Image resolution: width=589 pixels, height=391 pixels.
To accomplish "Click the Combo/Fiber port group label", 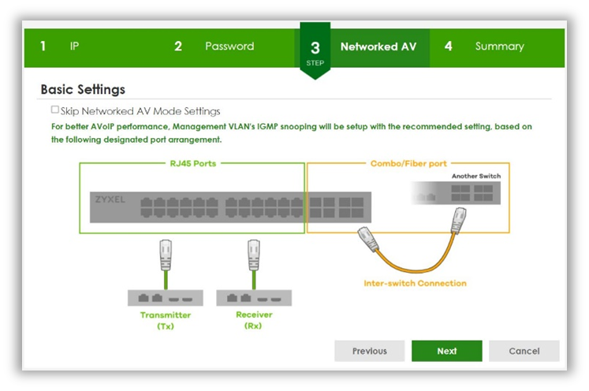I will pyautogui.click(x=408, y=164).
